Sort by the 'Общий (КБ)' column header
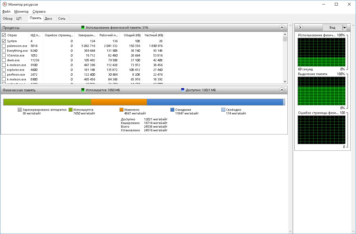The image size is (356, 234). pyautogui.click(x=131, y=35)
